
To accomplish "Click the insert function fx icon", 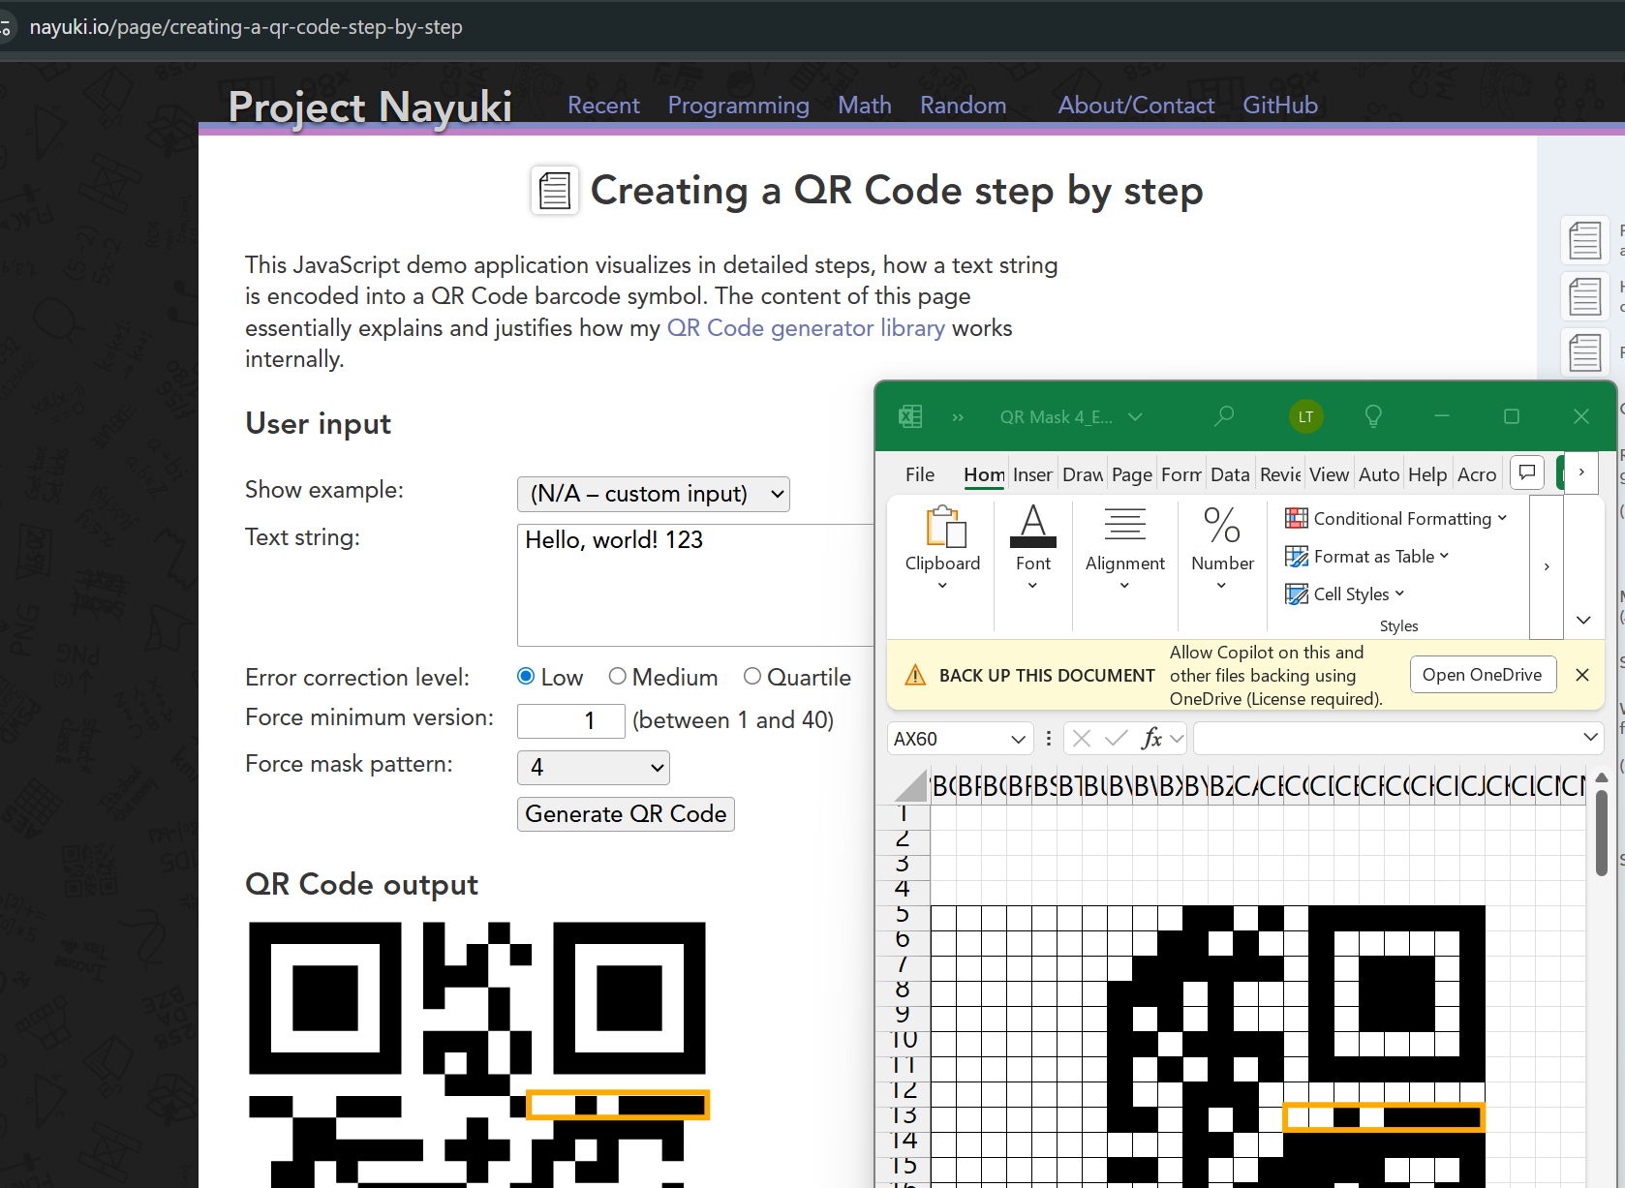I will pos(1151,739).
